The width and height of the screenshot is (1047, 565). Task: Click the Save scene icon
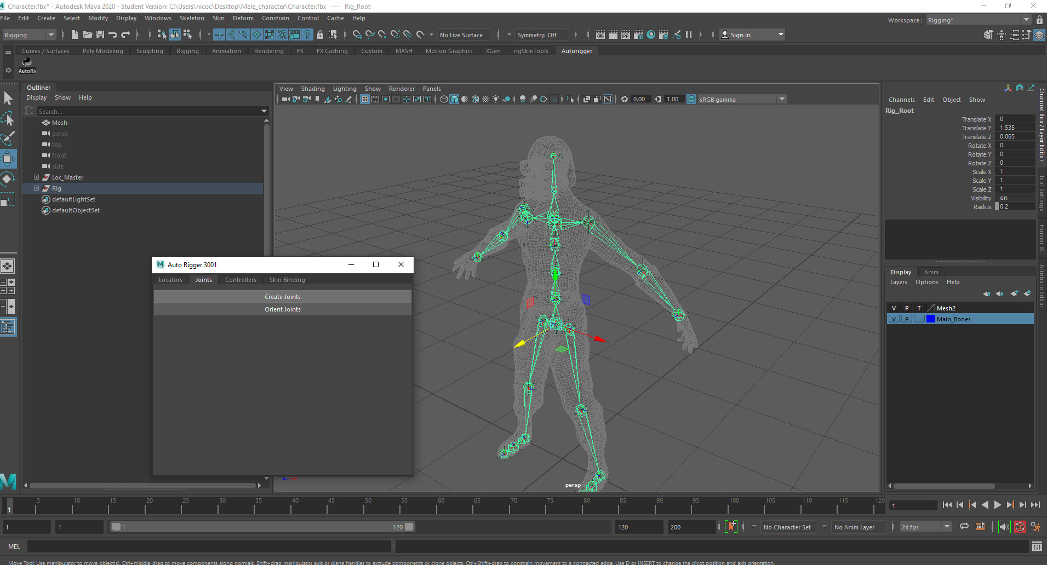click(100, 34)
